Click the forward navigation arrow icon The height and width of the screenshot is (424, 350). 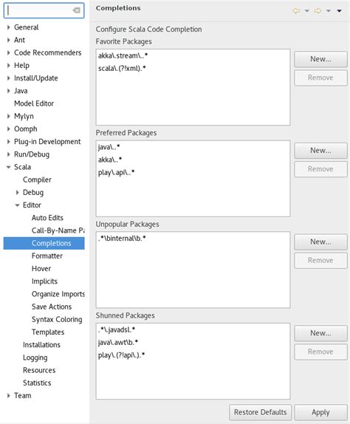[318, 11]
